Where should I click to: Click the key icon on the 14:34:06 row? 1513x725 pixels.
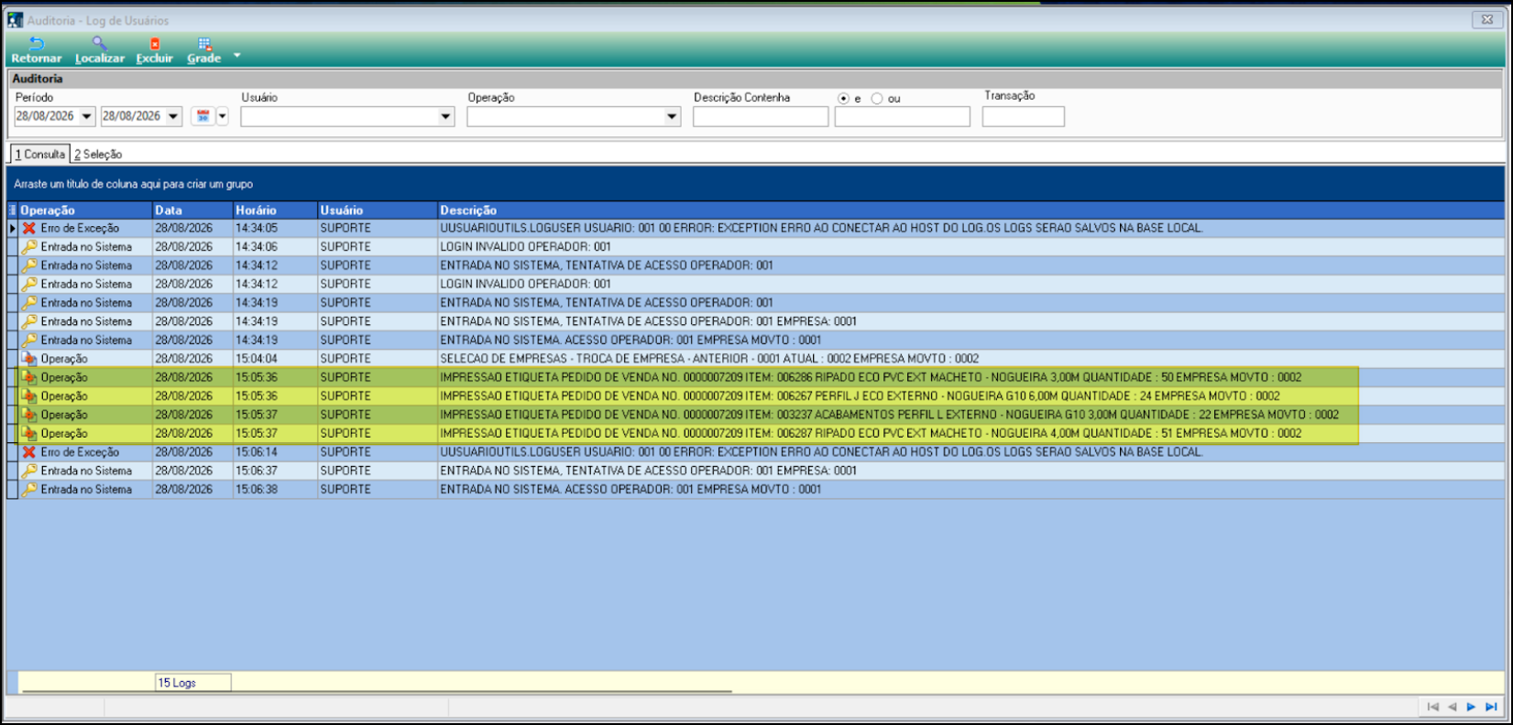[x=29, y=247]
